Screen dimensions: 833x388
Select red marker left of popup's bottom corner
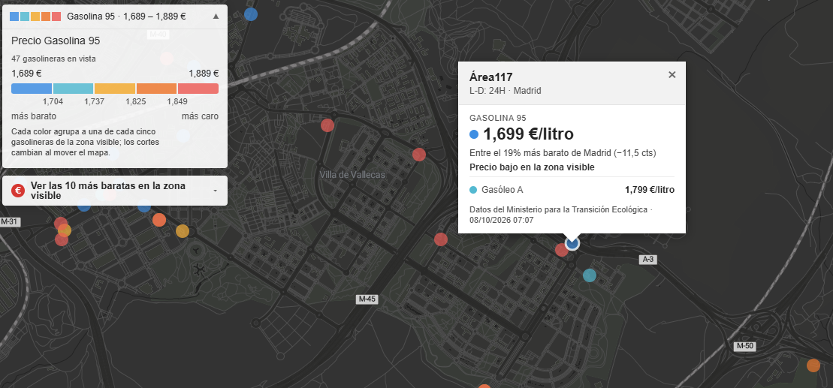click(441, 239)
